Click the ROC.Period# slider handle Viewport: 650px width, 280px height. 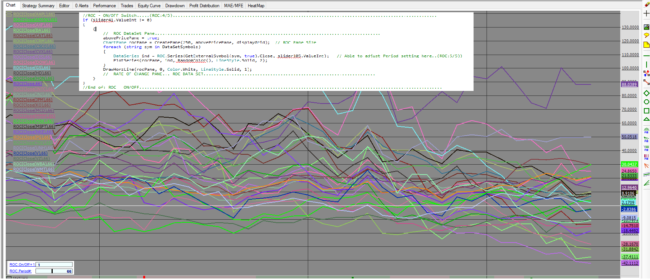click(52, 271)
